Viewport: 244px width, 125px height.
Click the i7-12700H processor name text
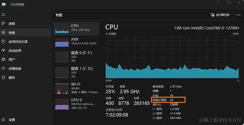pyautogui.click(x=207, y=28)
